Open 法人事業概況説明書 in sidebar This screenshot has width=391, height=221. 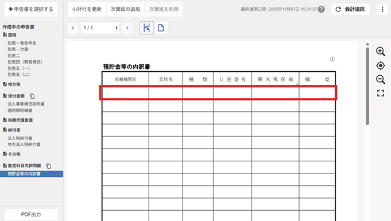tap(26, 104)
